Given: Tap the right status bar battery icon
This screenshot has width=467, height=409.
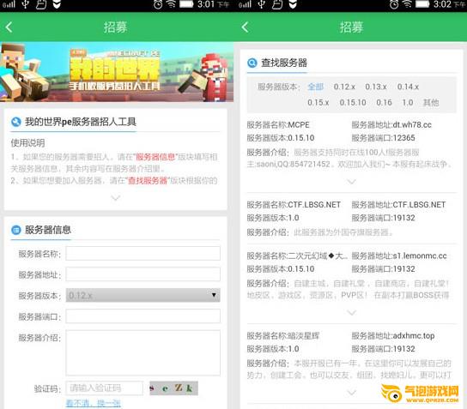Looking at the screenshot, I should (x=422, y=4).
